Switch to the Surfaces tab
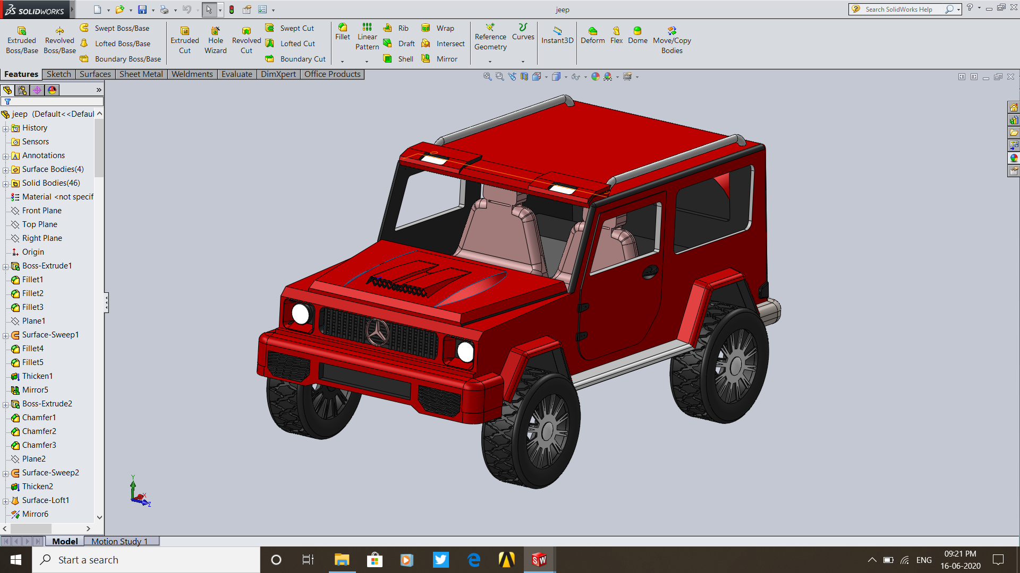 coord(95,74)
